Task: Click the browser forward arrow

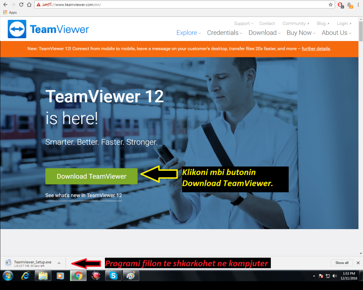Action: tap(13, 5)
